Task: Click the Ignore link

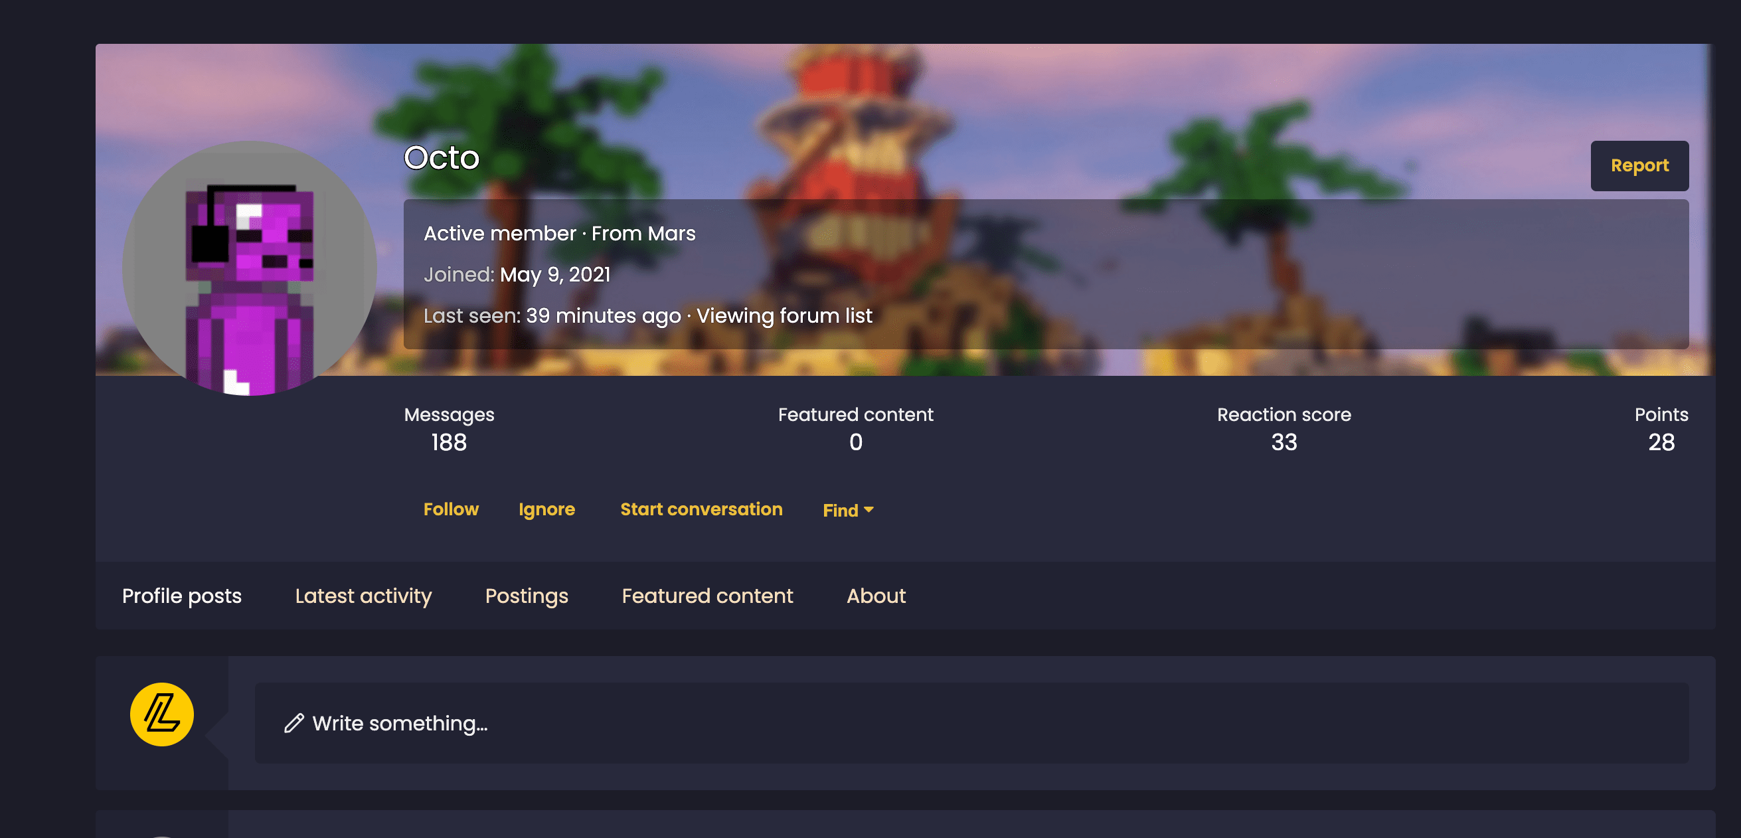Action: click(546, 509)
